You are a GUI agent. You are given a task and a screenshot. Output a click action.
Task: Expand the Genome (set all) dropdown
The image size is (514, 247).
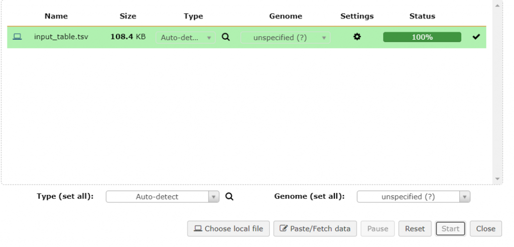413,197
